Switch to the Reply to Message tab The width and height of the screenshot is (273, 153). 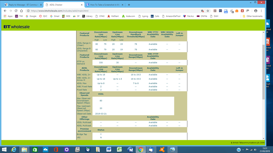click(x=22, y=5)
